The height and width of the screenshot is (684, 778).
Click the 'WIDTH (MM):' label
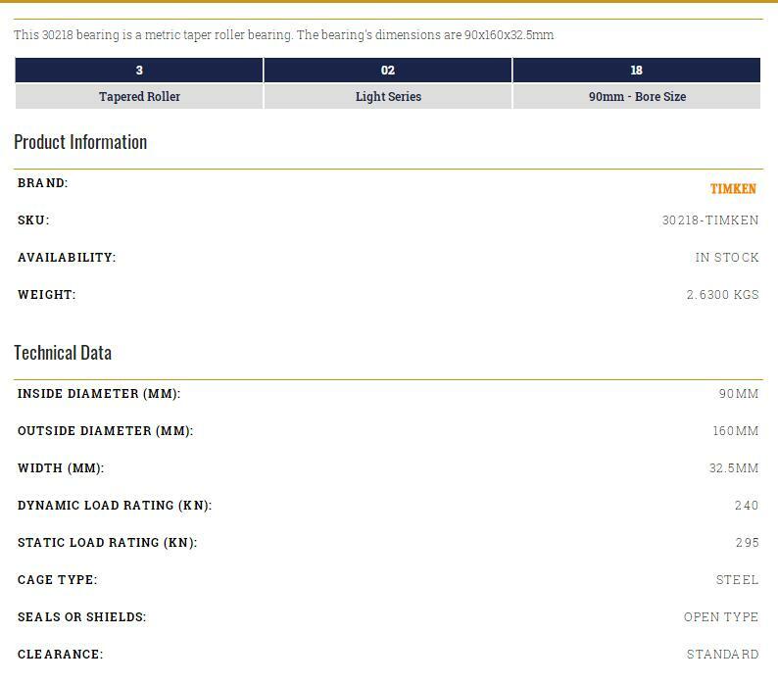pyautogui.click(x=61, y=468)
